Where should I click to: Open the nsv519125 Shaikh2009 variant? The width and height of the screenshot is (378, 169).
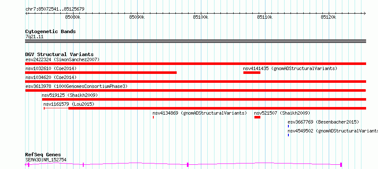tap(204, 99)
